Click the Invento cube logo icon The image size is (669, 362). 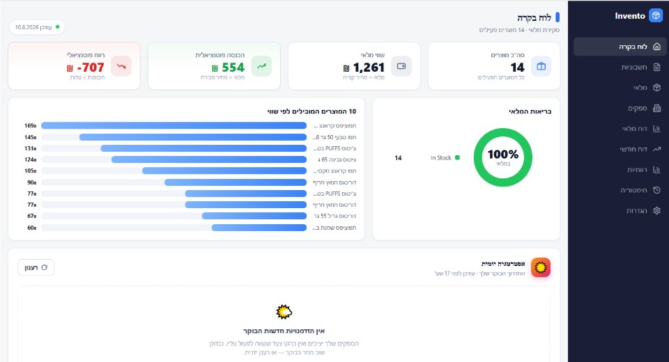656,16
